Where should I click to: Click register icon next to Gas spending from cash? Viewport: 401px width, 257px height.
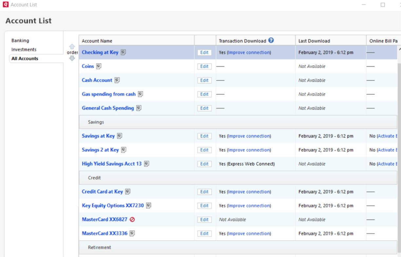140,94
